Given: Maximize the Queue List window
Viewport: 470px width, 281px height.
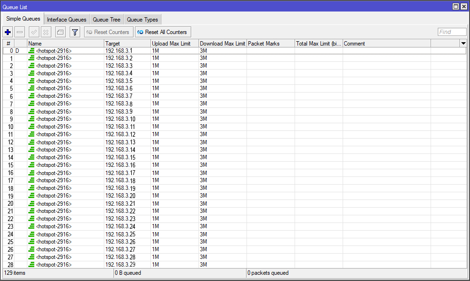Looking at the screenshot, I should click(x=456, y=6).
